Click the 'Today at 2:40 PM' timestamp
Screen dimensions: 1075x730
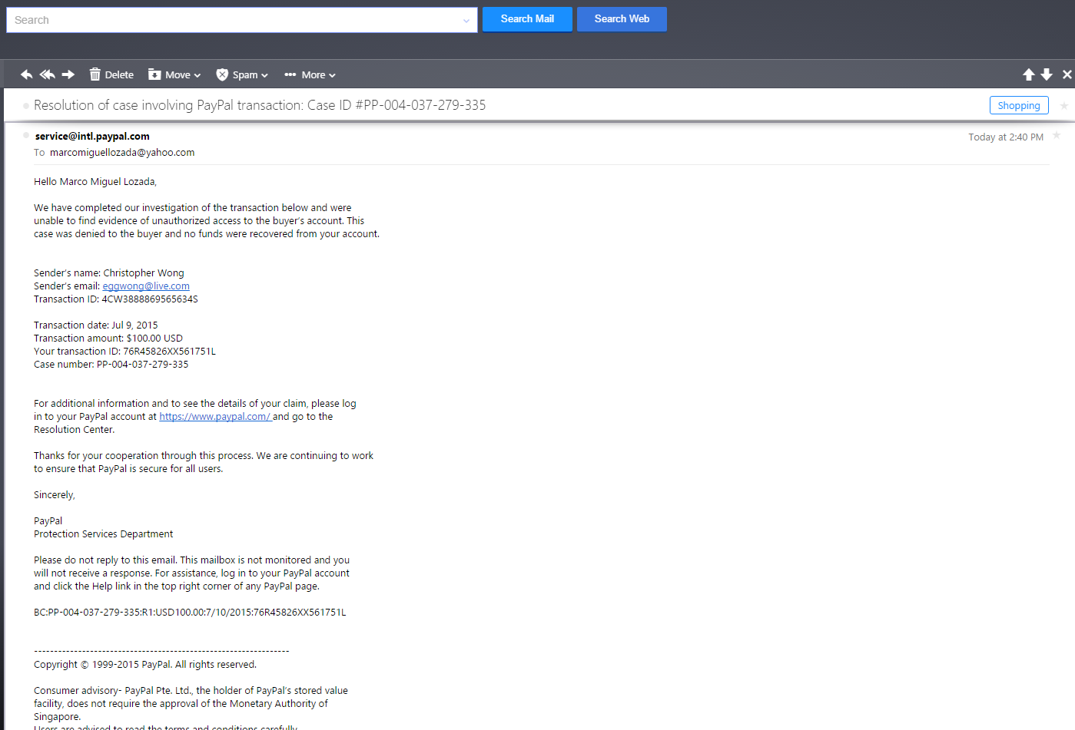pos(1006,137)
